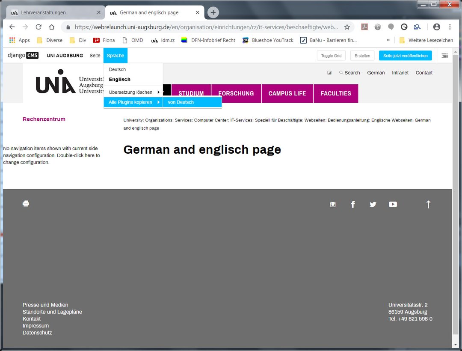The height and width of the screenshot is (351, 462).
Task: Click the IT-Services breadcrumb
Action: [x=242, y=120]
